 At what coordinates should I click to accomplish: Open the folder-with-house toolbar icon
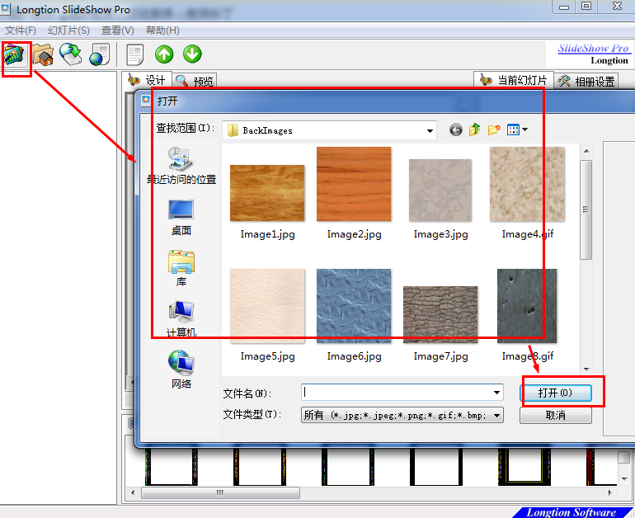coord(43,54)
